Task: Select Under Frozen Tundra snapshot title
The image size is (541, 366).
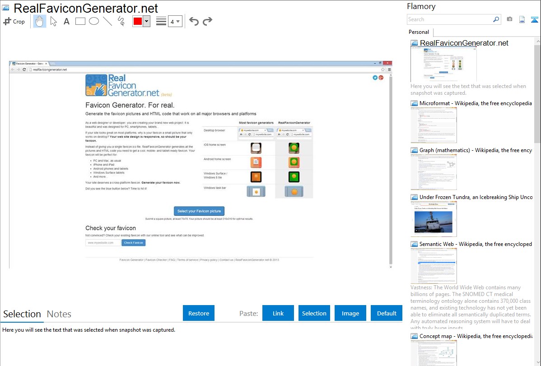Action: (x=476, y=197)
